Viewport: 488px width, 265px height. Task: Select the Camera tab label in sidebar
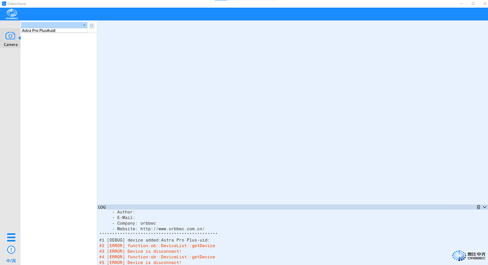(x=10, y=45)
